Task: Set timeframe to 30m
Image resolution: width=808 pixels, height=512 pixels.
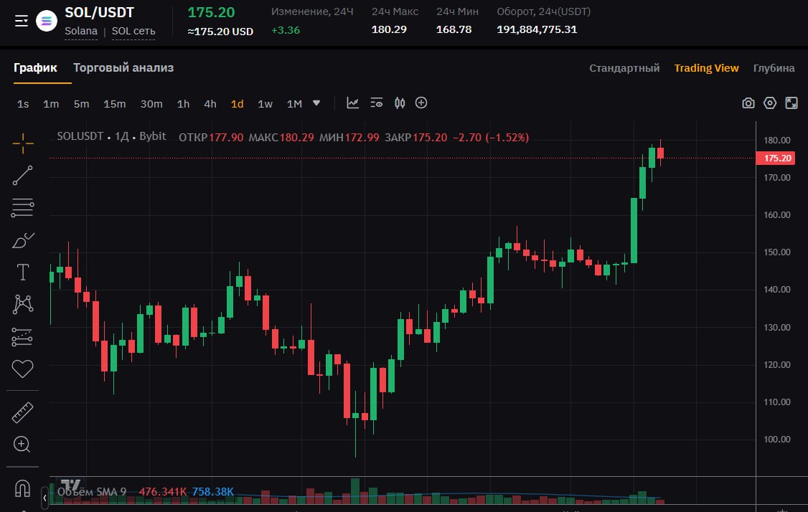Action: (151, 103)
